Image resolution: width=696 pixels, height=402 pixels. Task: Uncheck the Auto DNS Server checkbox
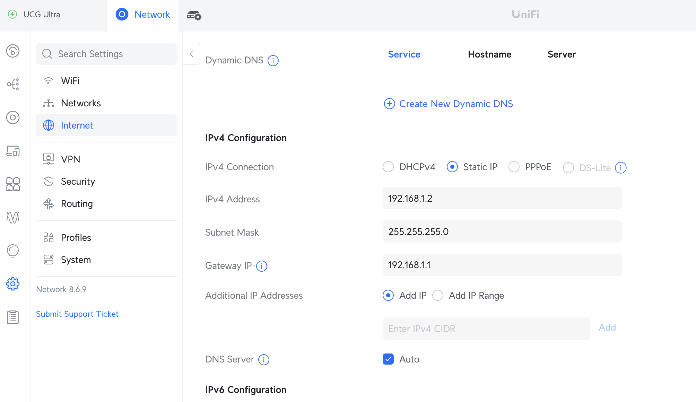pos(388,359)
